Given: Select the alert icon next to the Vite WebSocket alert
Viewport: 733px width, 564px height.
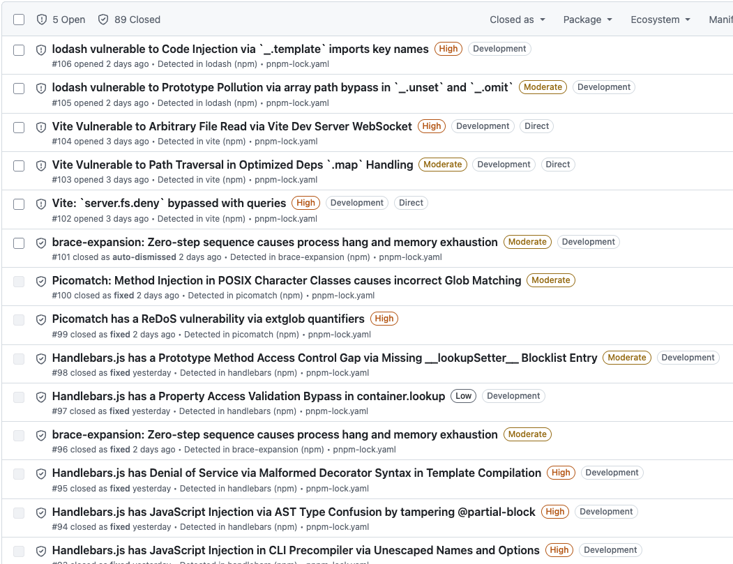Looking at the screenshot, I should pyautogui.click(x=41, y=126).
